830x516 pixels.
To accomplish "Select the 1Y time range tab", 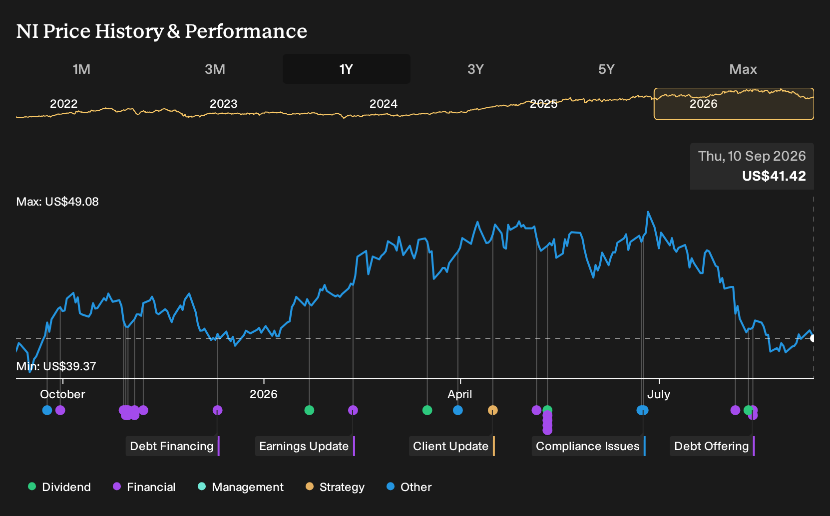I will [x=347, y=69].
